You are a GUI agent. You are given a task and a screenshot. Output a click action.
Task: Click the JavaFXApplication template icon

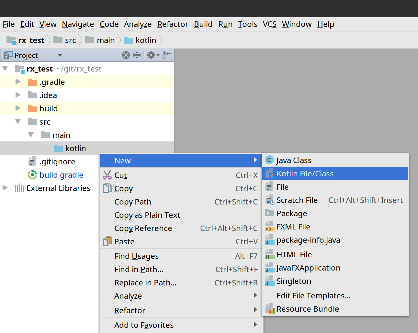pyautogui.click(x=269, y=268)
